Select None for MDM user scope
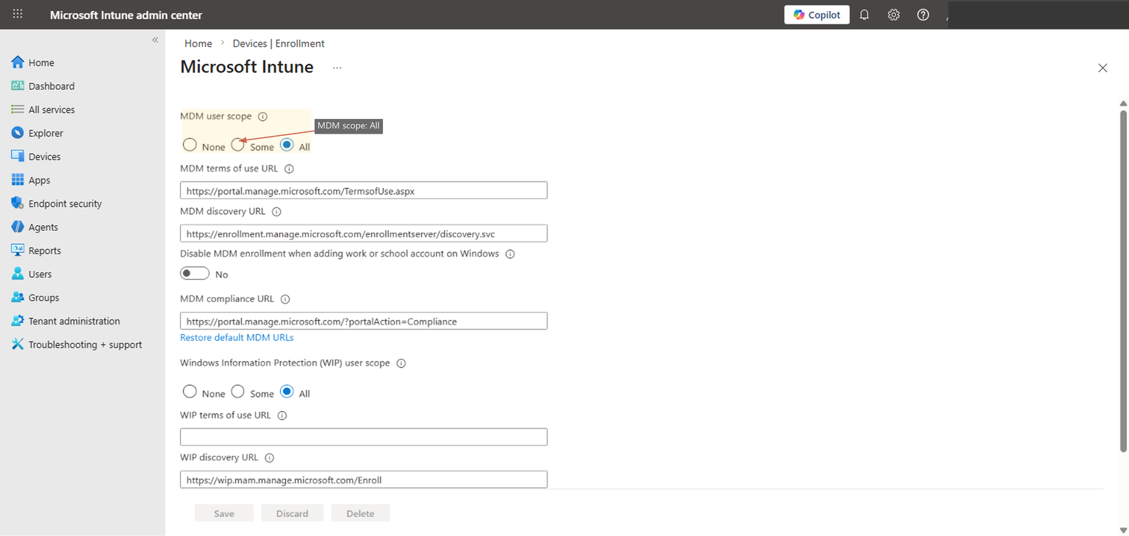This screenshot has height=536, width=1129. click(x=190, y=145)
